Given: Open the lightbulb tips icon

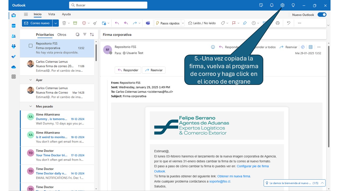Looking at the screenshot, I should (293, 5).
